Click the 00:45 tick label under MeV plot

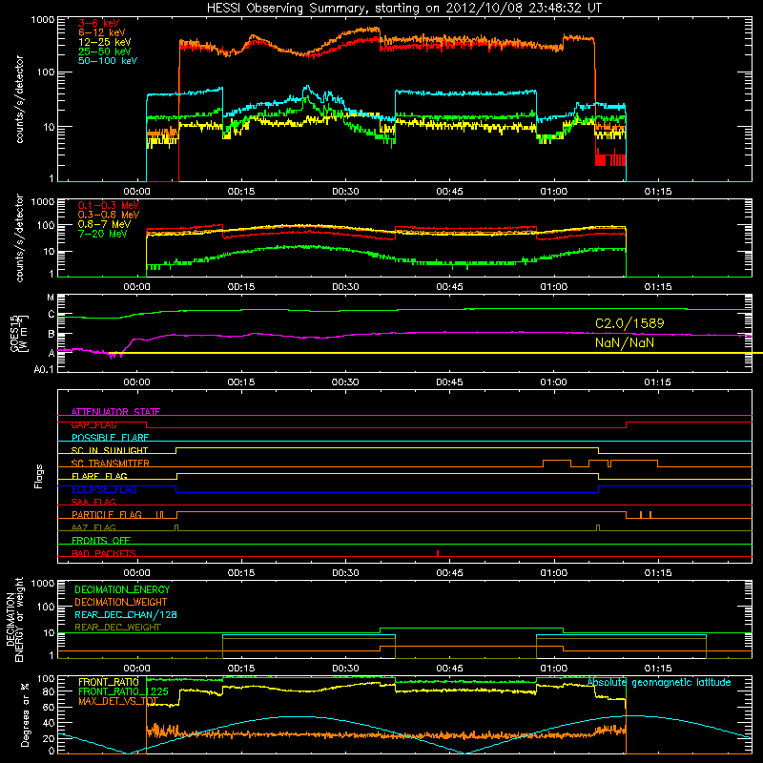click(x=449, y=287)
